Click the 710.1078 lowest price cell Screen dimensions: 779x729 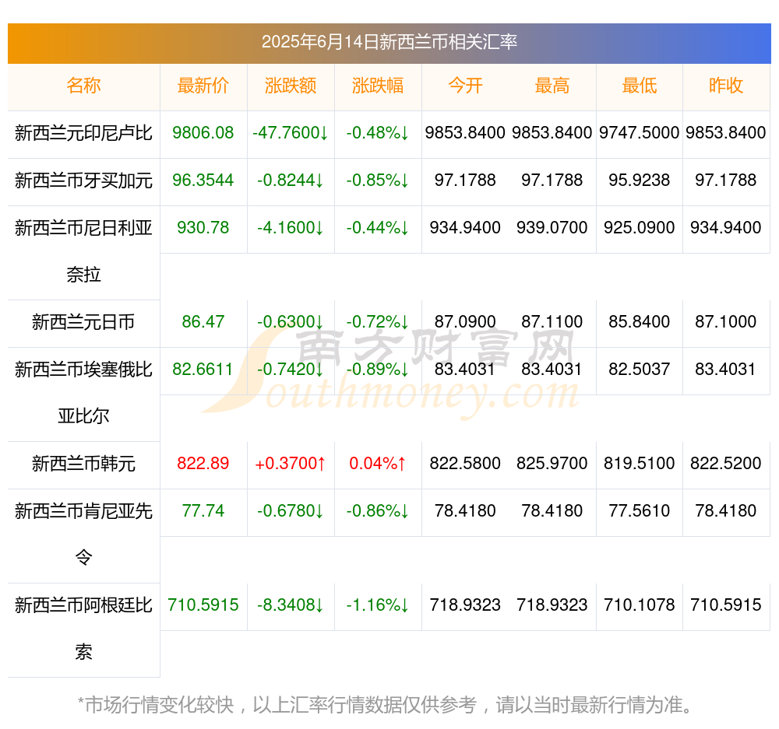pyautogui.click(x=640, y=605)
